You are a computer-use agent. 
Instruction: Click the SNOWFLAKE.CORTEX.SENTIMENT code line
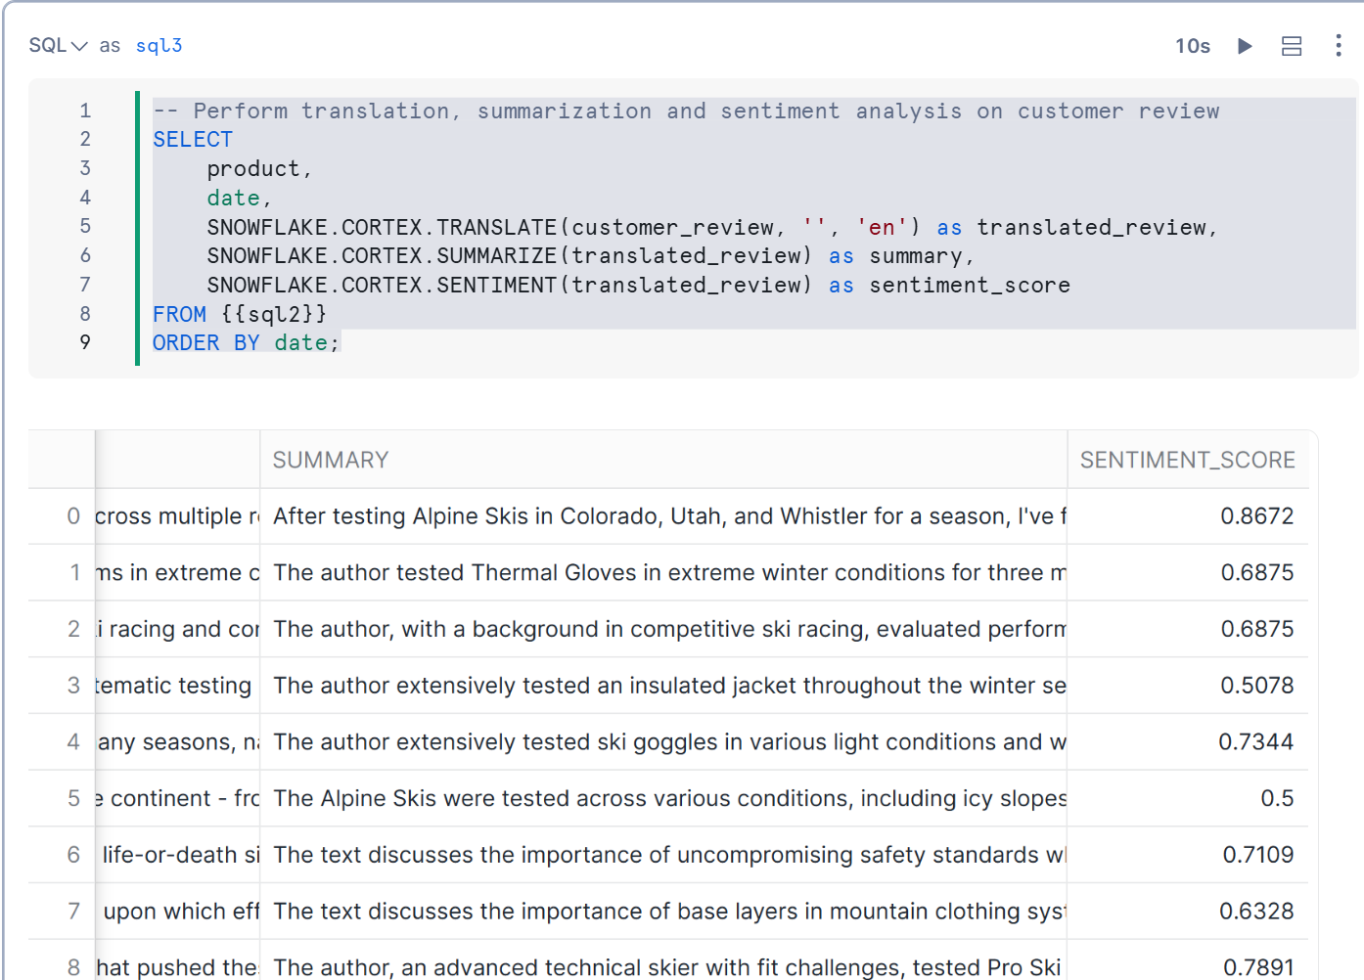pyautogui.click(x=636, y=286)
